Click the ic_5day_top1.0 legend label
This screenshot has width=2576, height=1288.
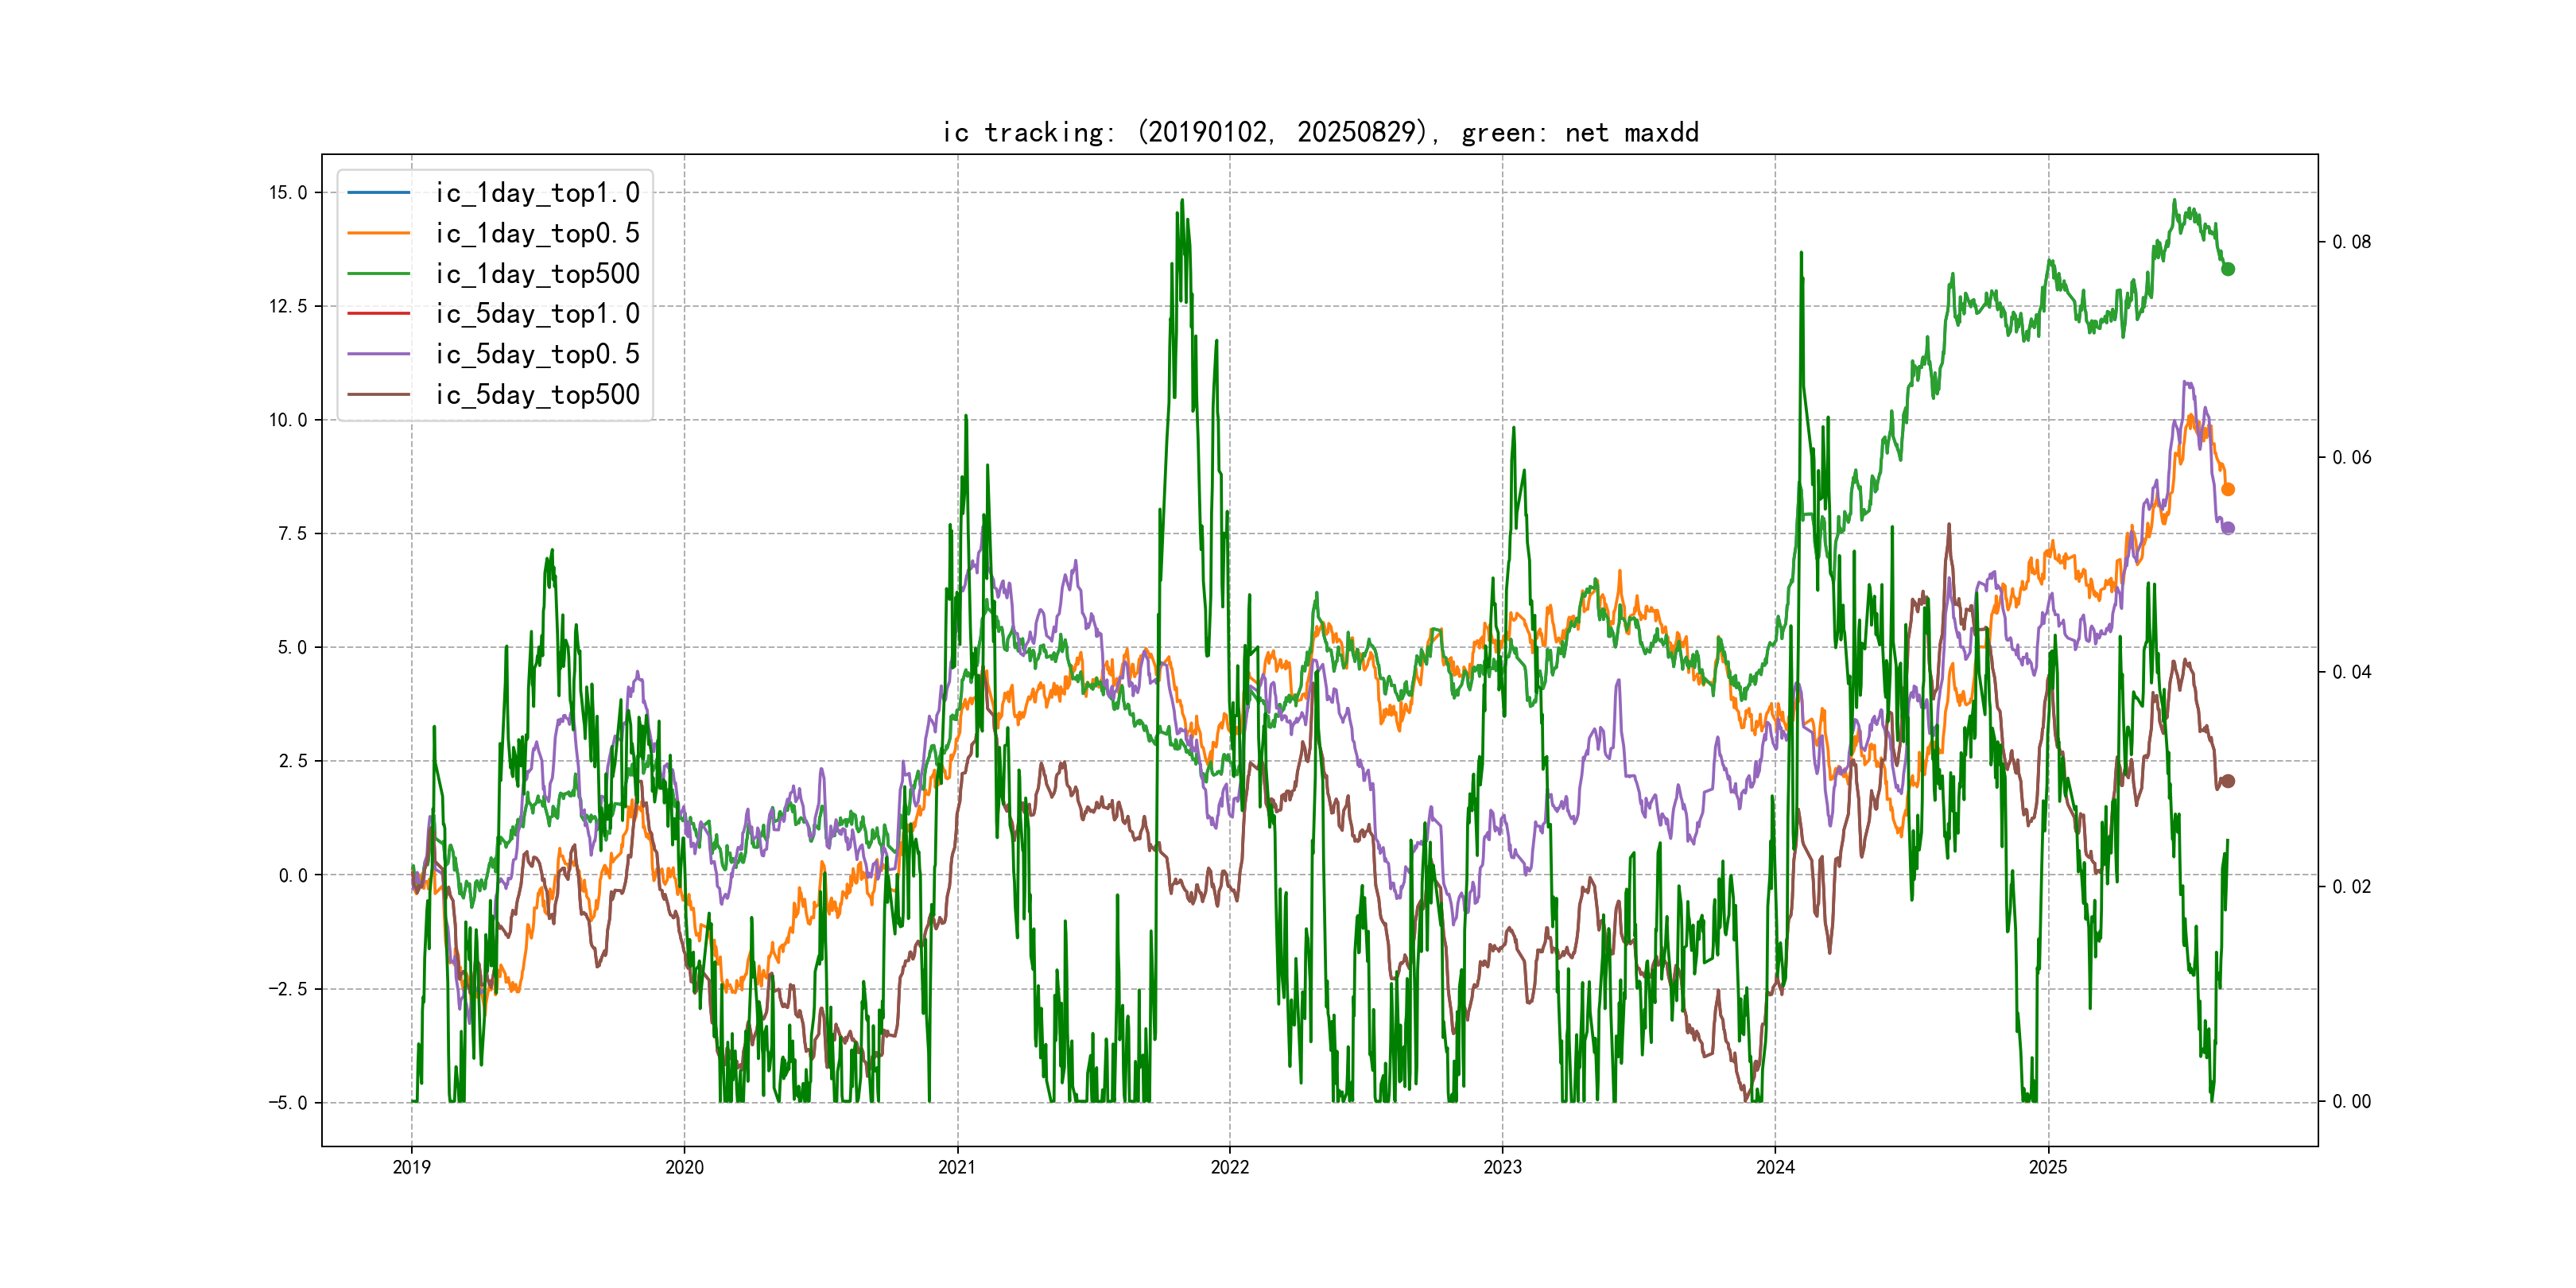click(x=537, y=314)
